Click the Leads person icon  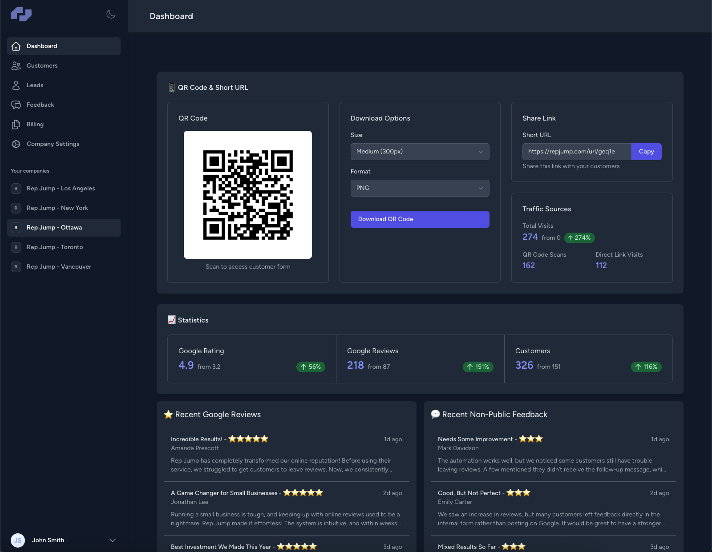click(x=16, y=85)
